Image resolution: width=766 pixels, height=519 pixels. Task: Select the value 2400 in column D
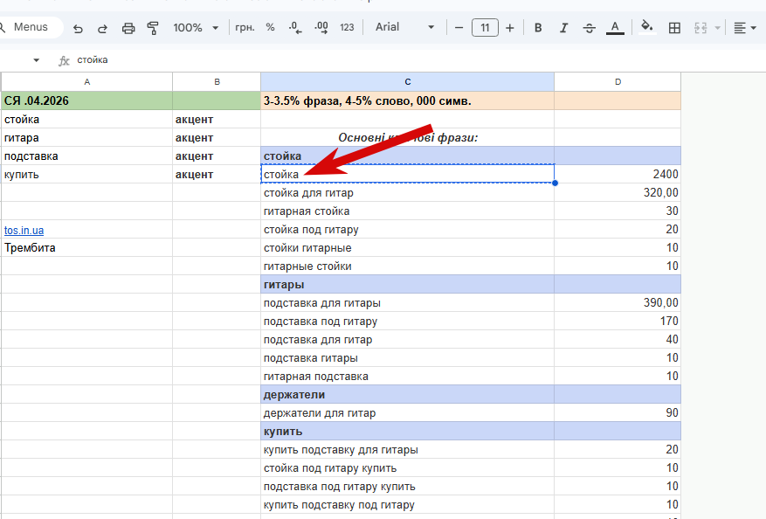pos(618,174)
